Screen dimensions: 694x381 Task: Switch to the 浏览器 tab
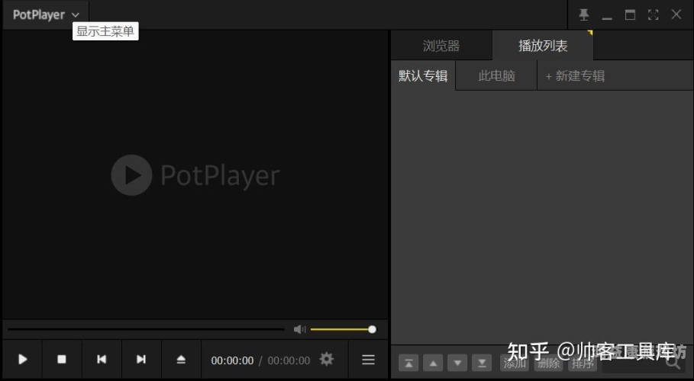[x=441, y=46]
